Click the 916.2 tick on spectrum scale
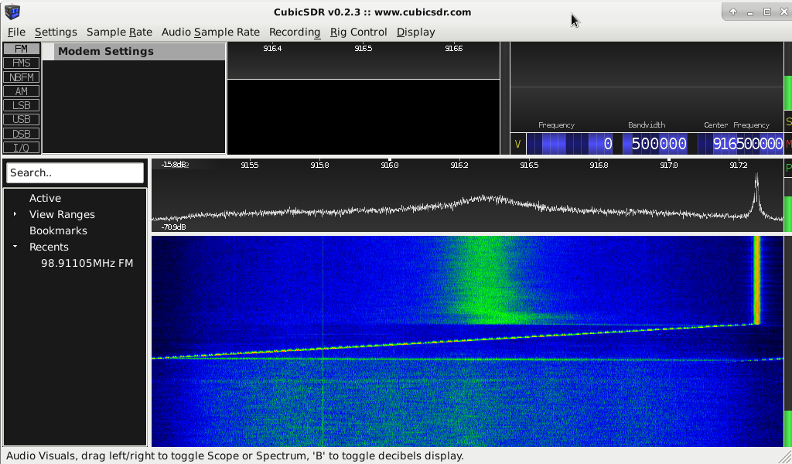The height and width of the screenshot is (464, 792). 459,165
